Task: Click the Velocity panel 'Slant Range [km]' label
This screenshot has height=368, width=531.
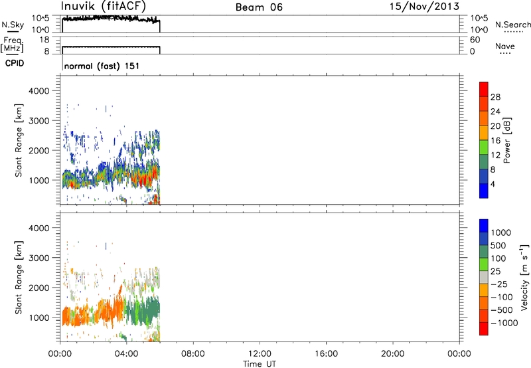Action: click(19, 278)
